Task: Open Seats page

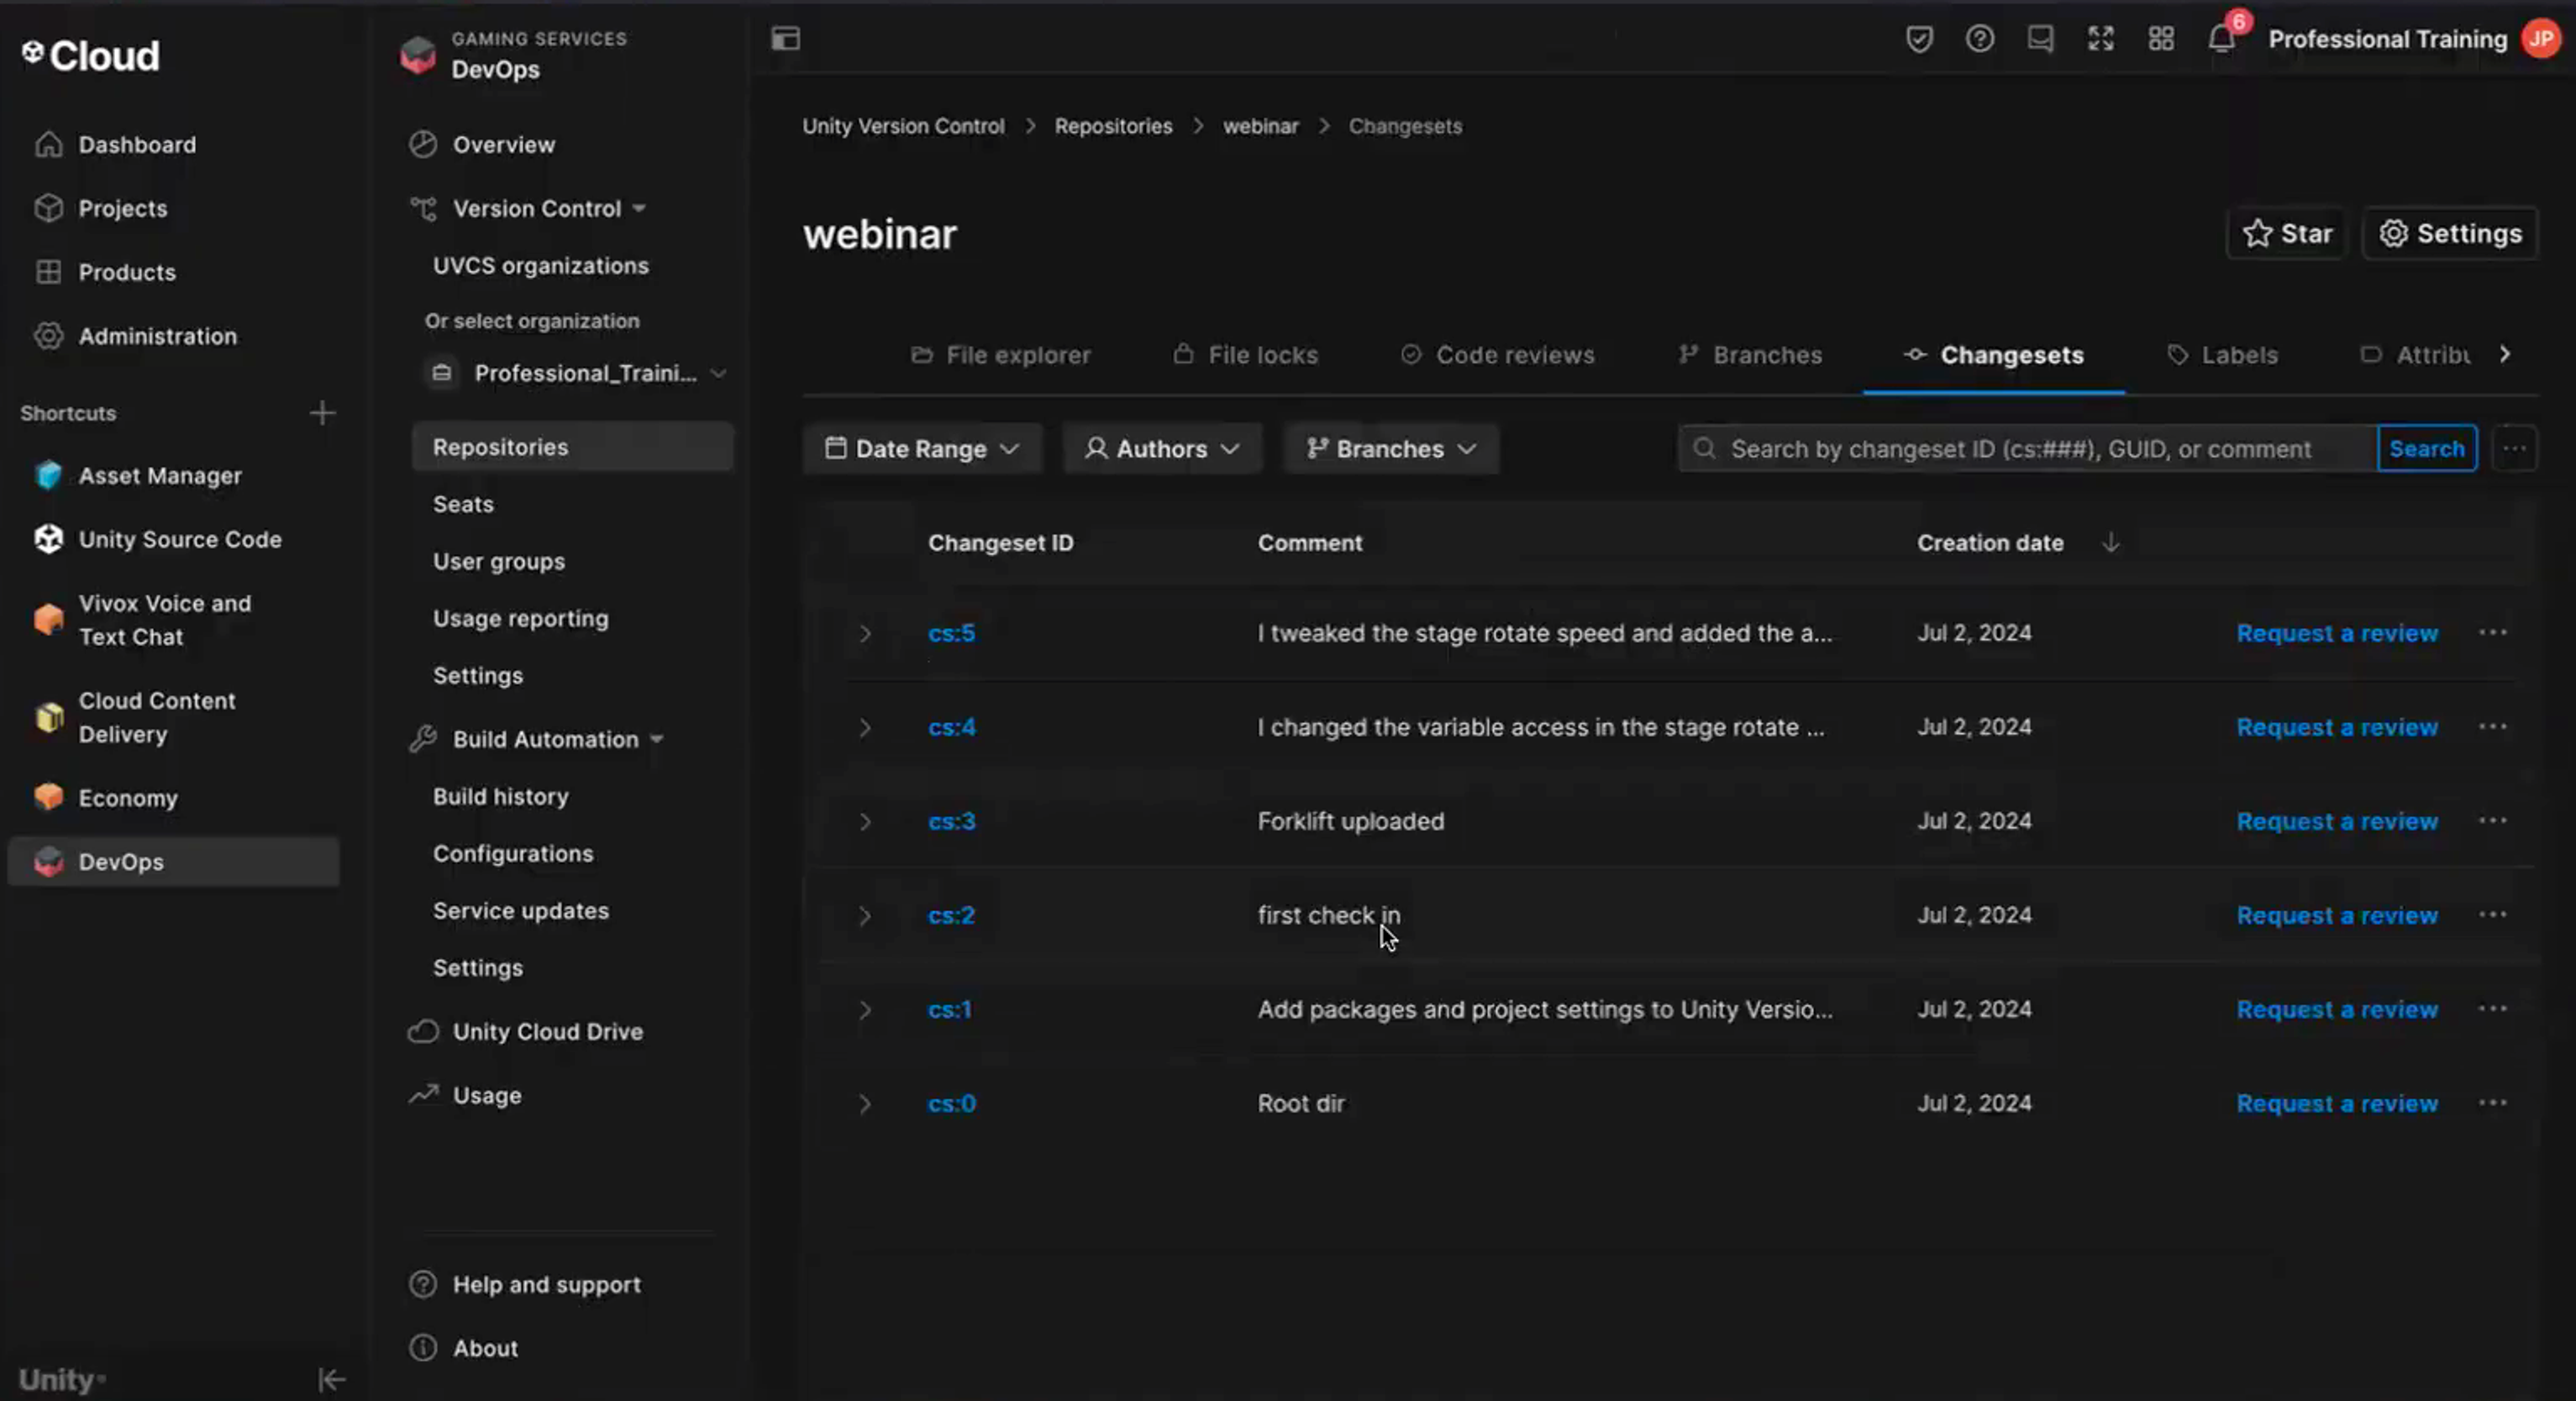Action: point(463,504)
